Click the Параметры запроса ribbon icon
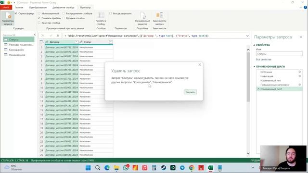The image size is (308, 173). [x=8, y=18]
